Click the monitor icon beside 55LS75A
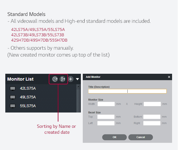178x150 pixels. coord(12,106)
